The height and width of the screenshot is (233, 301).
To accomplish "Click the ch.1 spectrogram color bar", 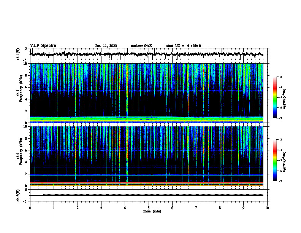I will pos(275,97).
